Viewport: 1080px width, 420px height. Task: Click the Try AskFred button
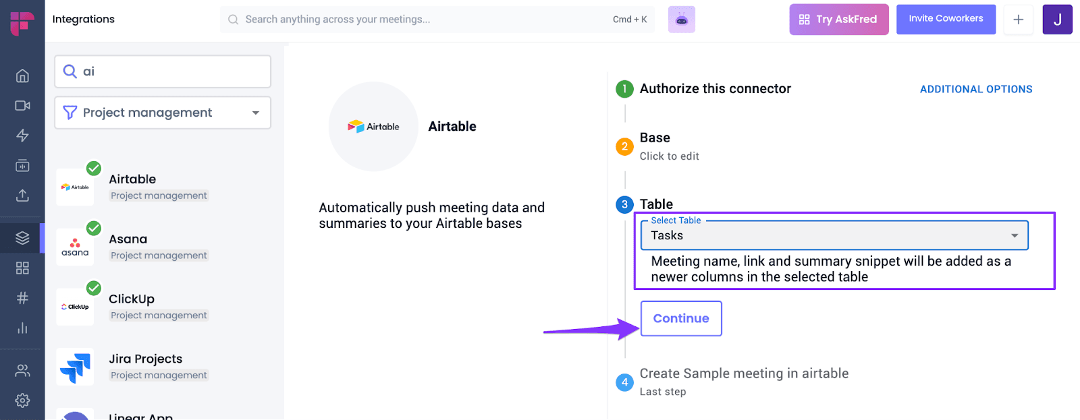click(839, 20)
